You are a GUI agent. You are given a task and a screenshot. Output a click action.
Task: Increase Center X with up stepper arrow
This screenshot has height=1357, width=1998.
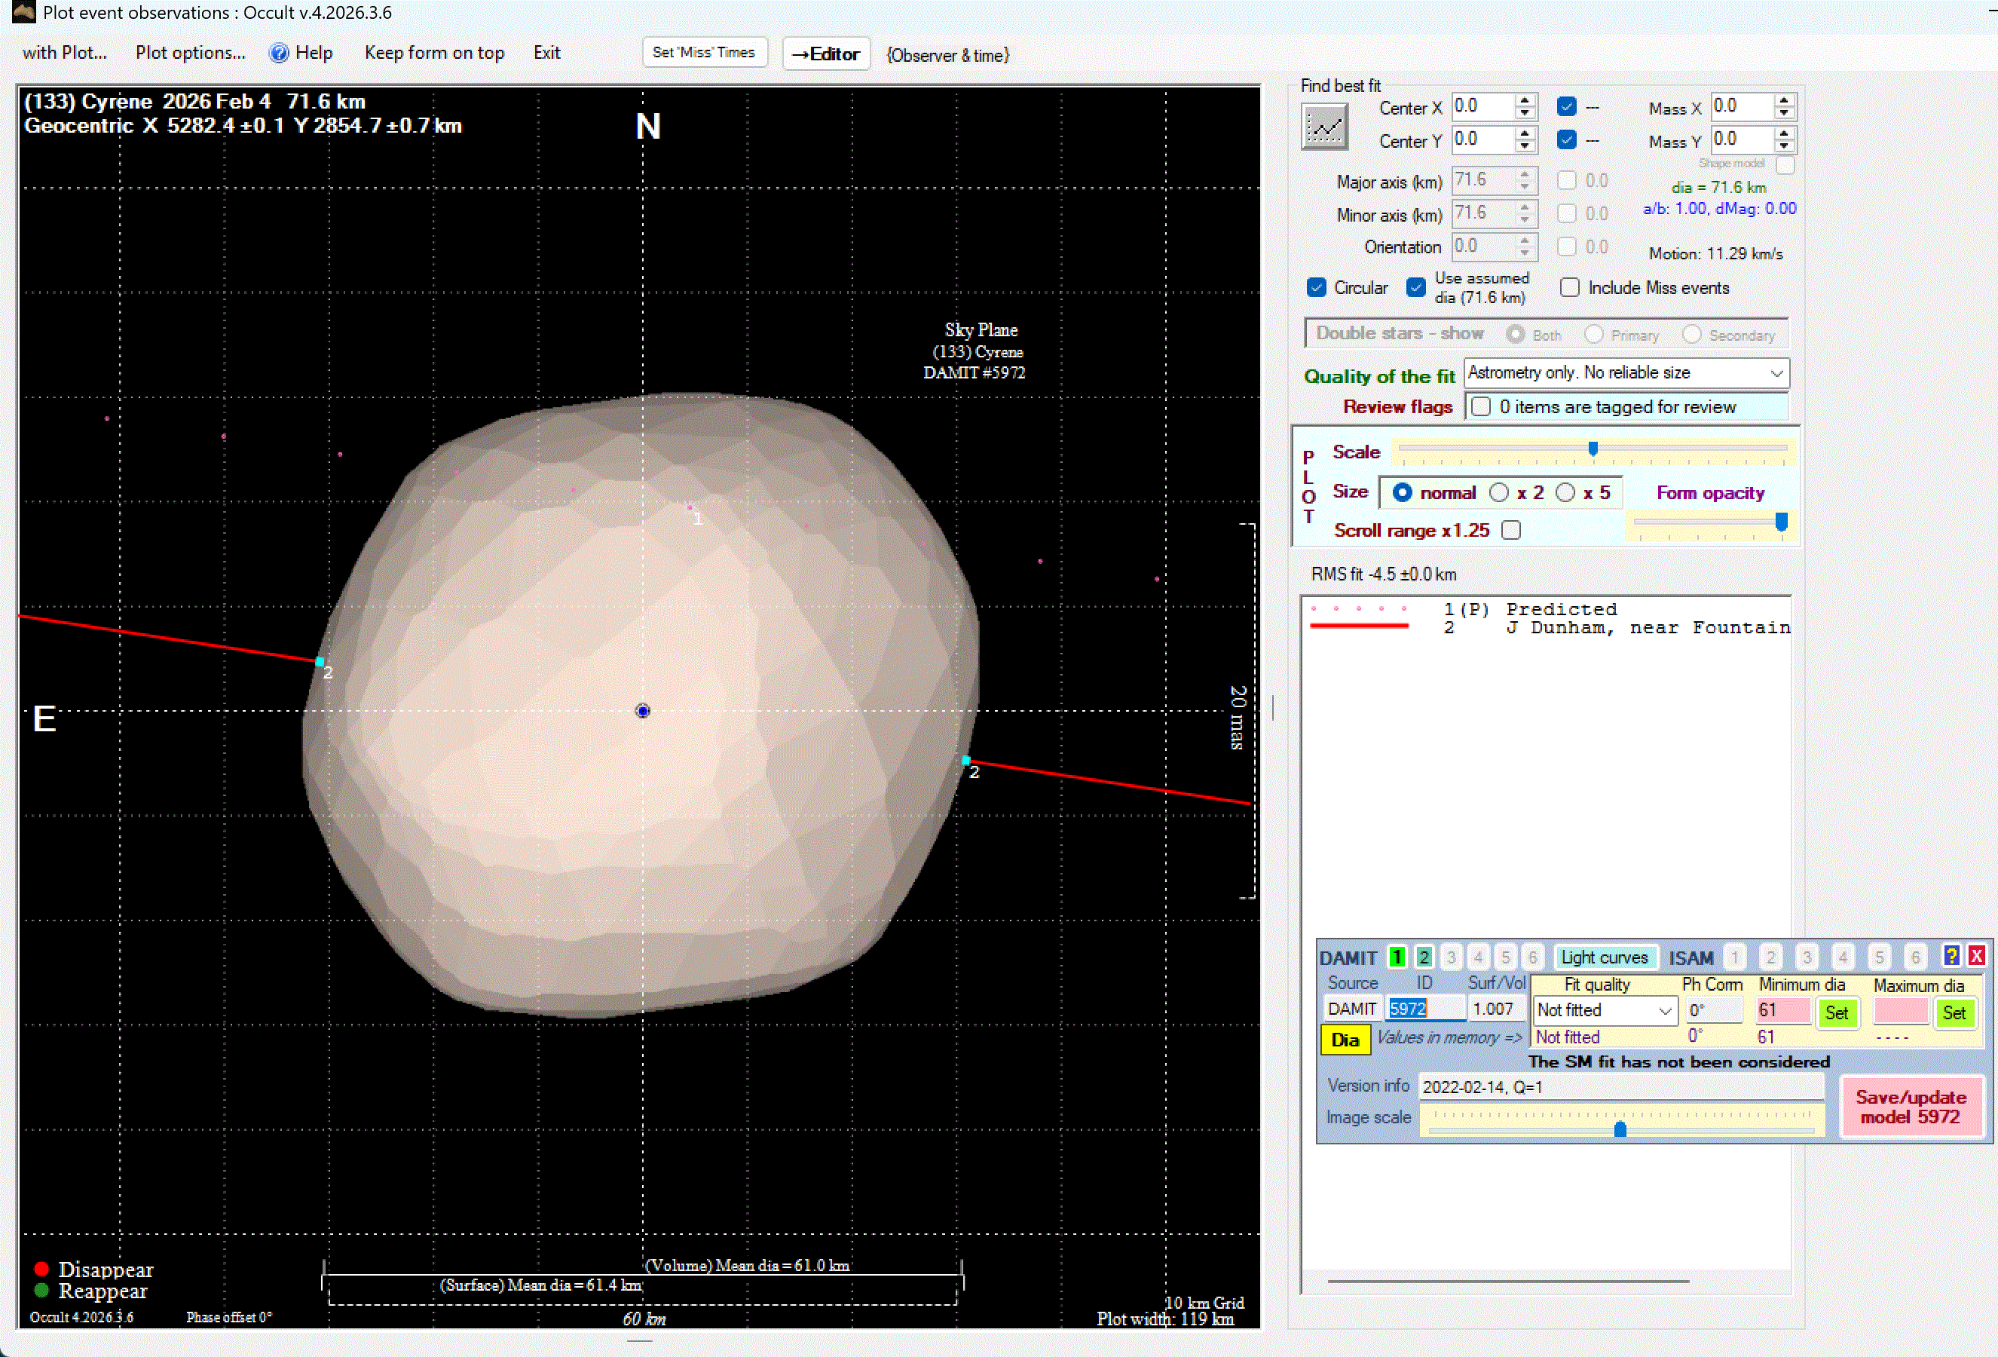pyautogui.click(x=1524, y=100)
